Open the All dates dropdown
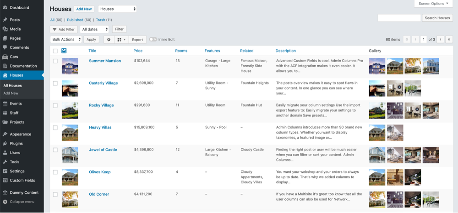The height and width of the screenshot is (213, 458). pyautogui.click(x=94, y=29)
